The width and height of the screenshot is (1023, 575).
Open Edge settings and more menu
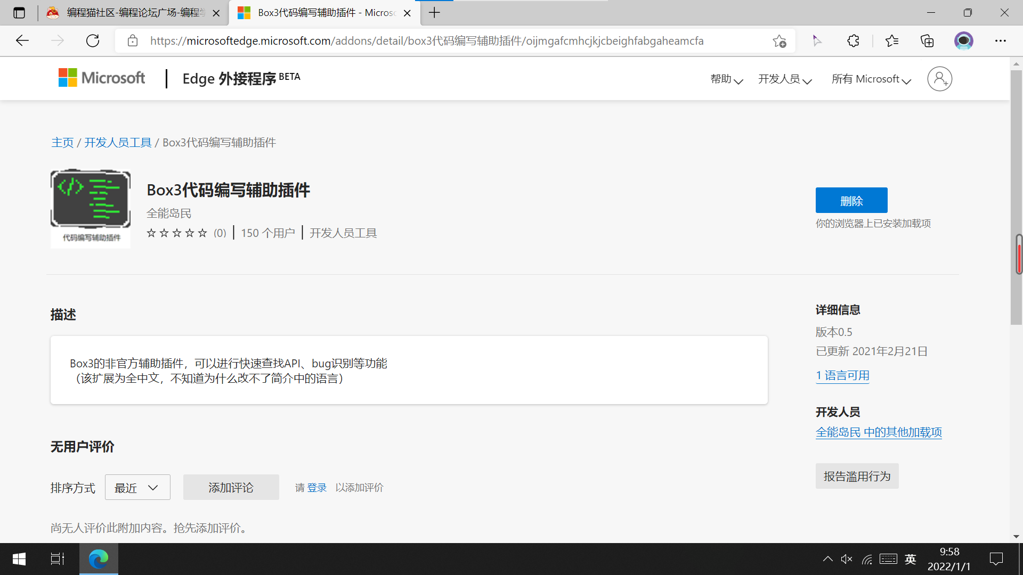pyautogui.click(x=1001, y=40)
